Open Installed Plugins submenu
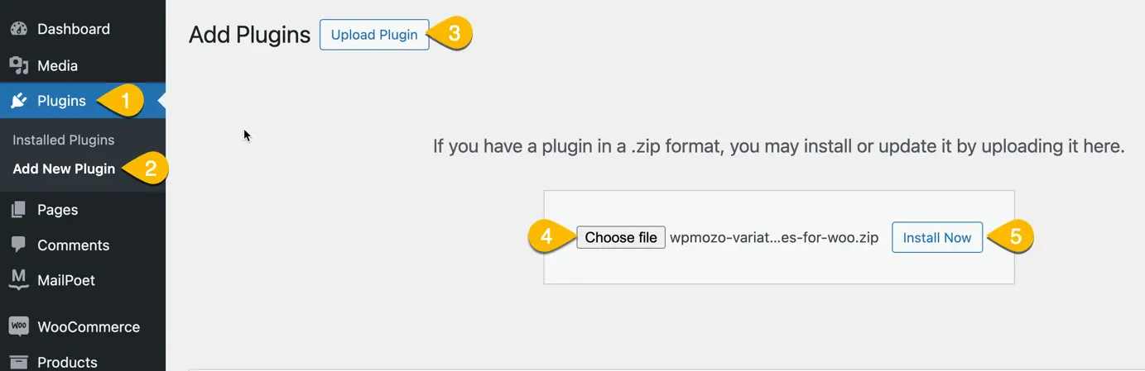This screenshot has height=371, width=1145. click(x=63, y=140)
